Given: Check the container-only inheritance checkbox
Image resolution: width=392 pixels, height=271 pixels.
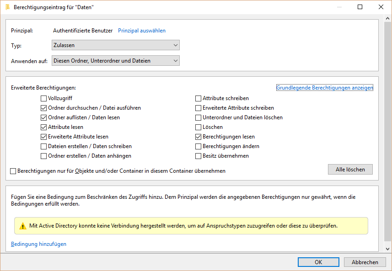Looking at the screenshot, I should click(x=13, y=171).
